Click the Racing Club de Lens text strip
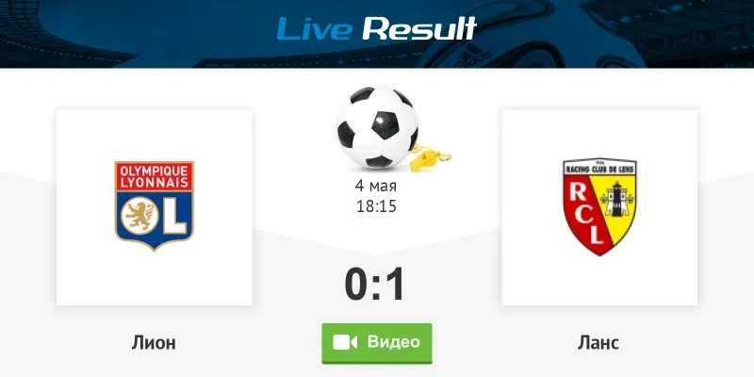The image size is (754, 377). tap(599, 168)
